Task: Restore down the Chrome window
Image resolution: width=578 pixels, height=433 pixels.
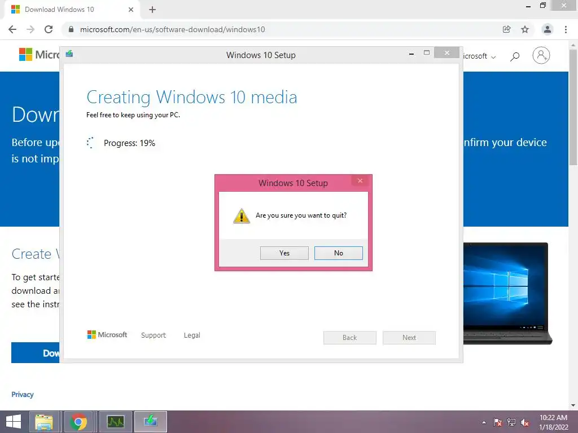Action: 542,5
